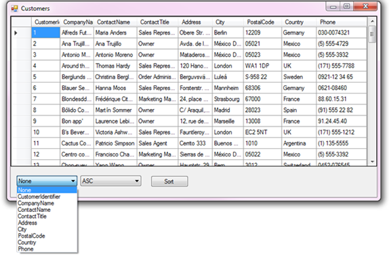Viewport: 389px width, 258px height.
Task: Choose PostalCode from the dropdown list
Action: coord(47,236)
